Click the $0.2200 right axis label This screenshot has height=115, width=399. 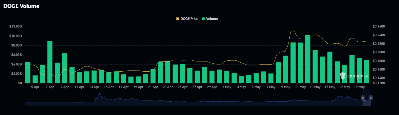tap(378, 44)
